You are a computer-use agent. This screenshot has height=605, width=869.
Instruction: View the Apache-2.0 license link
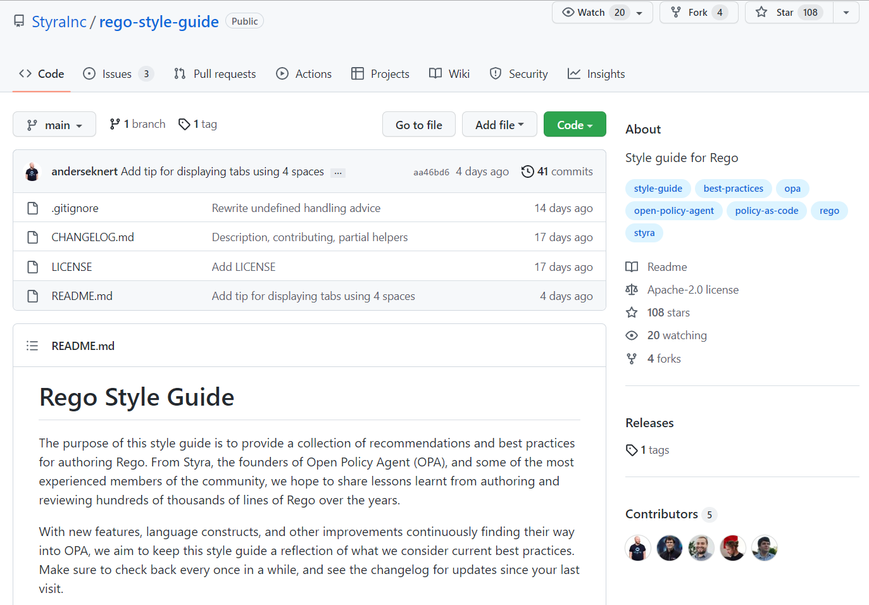click(x=682, y=290)
